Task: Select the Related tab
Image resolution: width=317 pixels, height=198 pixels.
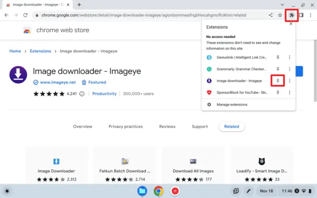Action: click(232, 127)
